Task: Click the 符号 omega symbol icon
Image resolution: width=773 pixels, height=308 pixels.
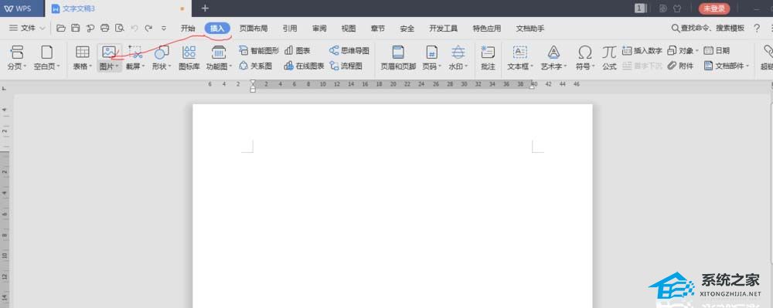Action: point(585,52)
